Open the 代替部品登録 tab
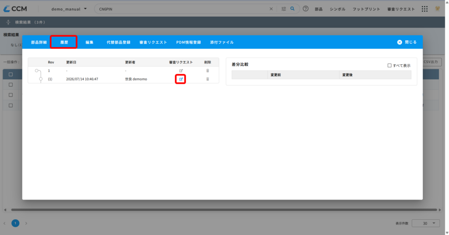Image resolution: width=449 pixels, height=235 pixels. coord(118,42)
